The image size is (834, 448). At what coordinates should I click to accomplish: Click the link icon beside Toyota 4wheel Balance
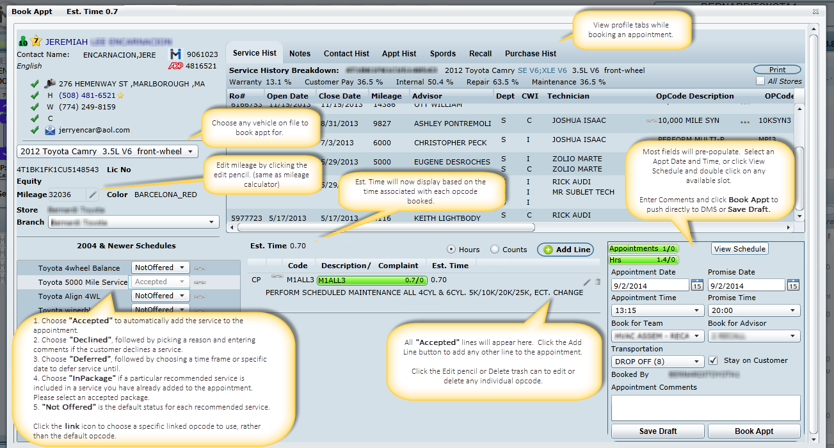coord(200,268)
